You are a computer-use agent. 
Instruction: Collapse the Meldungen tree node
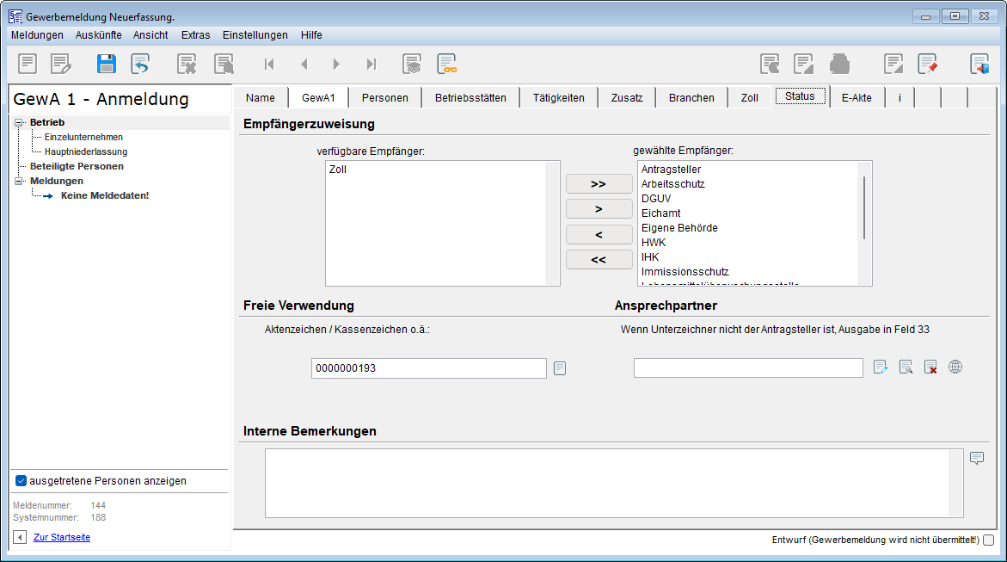pos(19,182)
